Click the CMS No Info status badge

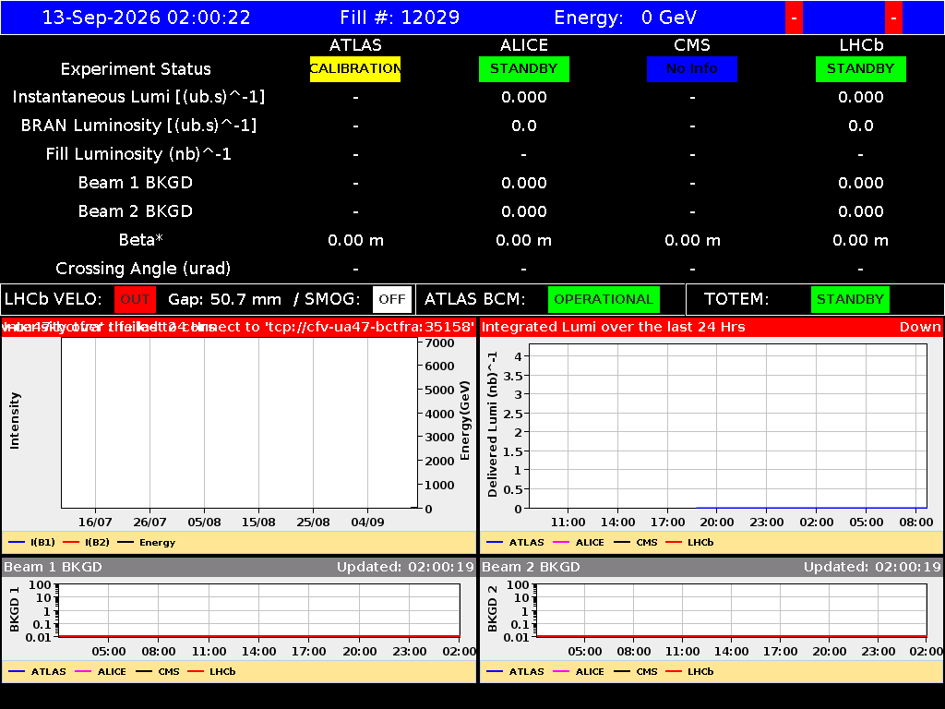pos(692,69)
